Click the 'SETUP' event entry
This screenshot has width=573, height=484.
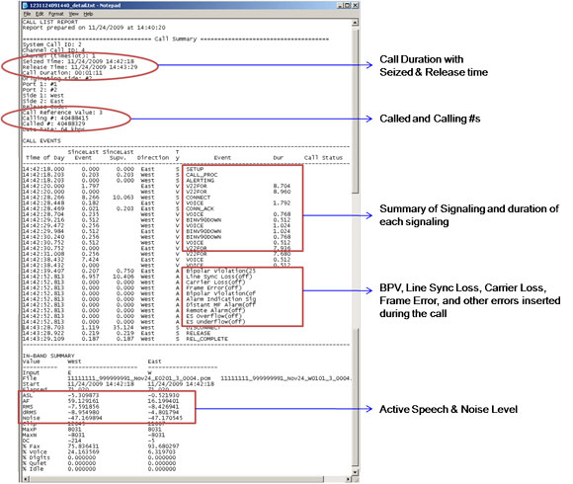195,169
